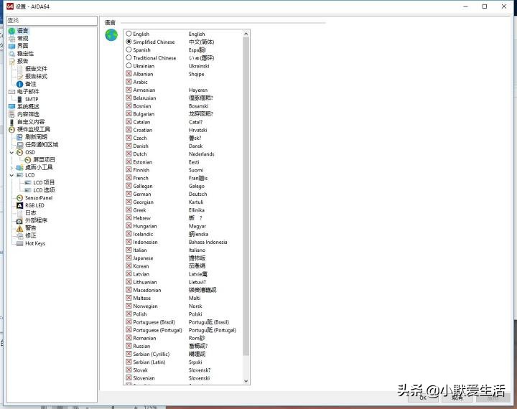Open the 报告文件 page icon

point(20,69)
